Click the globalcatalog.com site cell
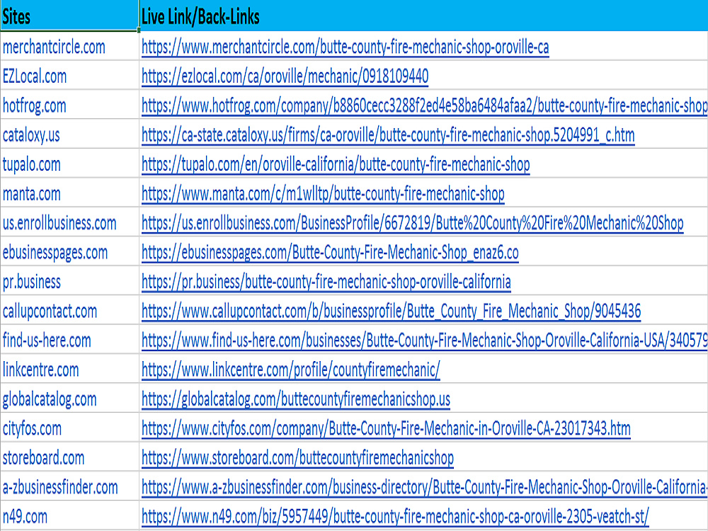This screenshot has height=531, width=708. (69, 398)
